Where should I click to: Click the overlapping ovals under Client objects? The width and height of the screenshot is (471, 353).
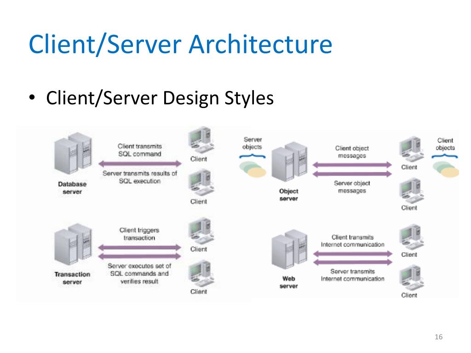[446, 169]
